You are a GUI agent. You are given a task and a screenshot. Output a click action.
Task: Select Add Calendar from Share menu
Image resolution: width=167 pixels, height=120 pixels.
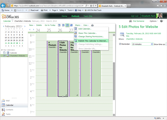point(91,29)
